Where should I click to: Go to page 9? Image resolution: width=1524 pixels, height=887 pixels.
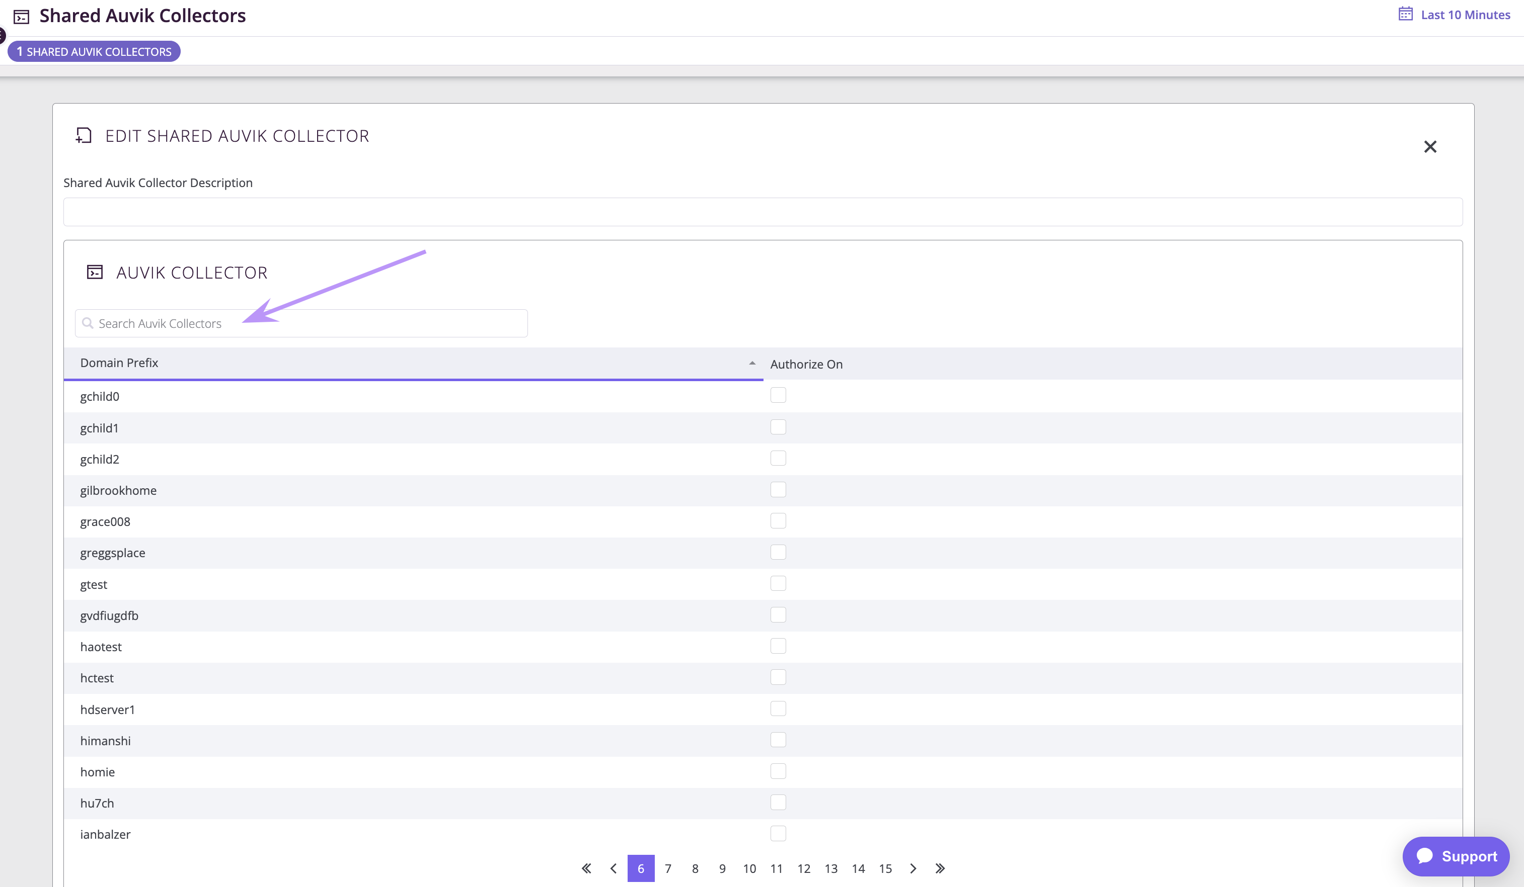pos(722,868)
